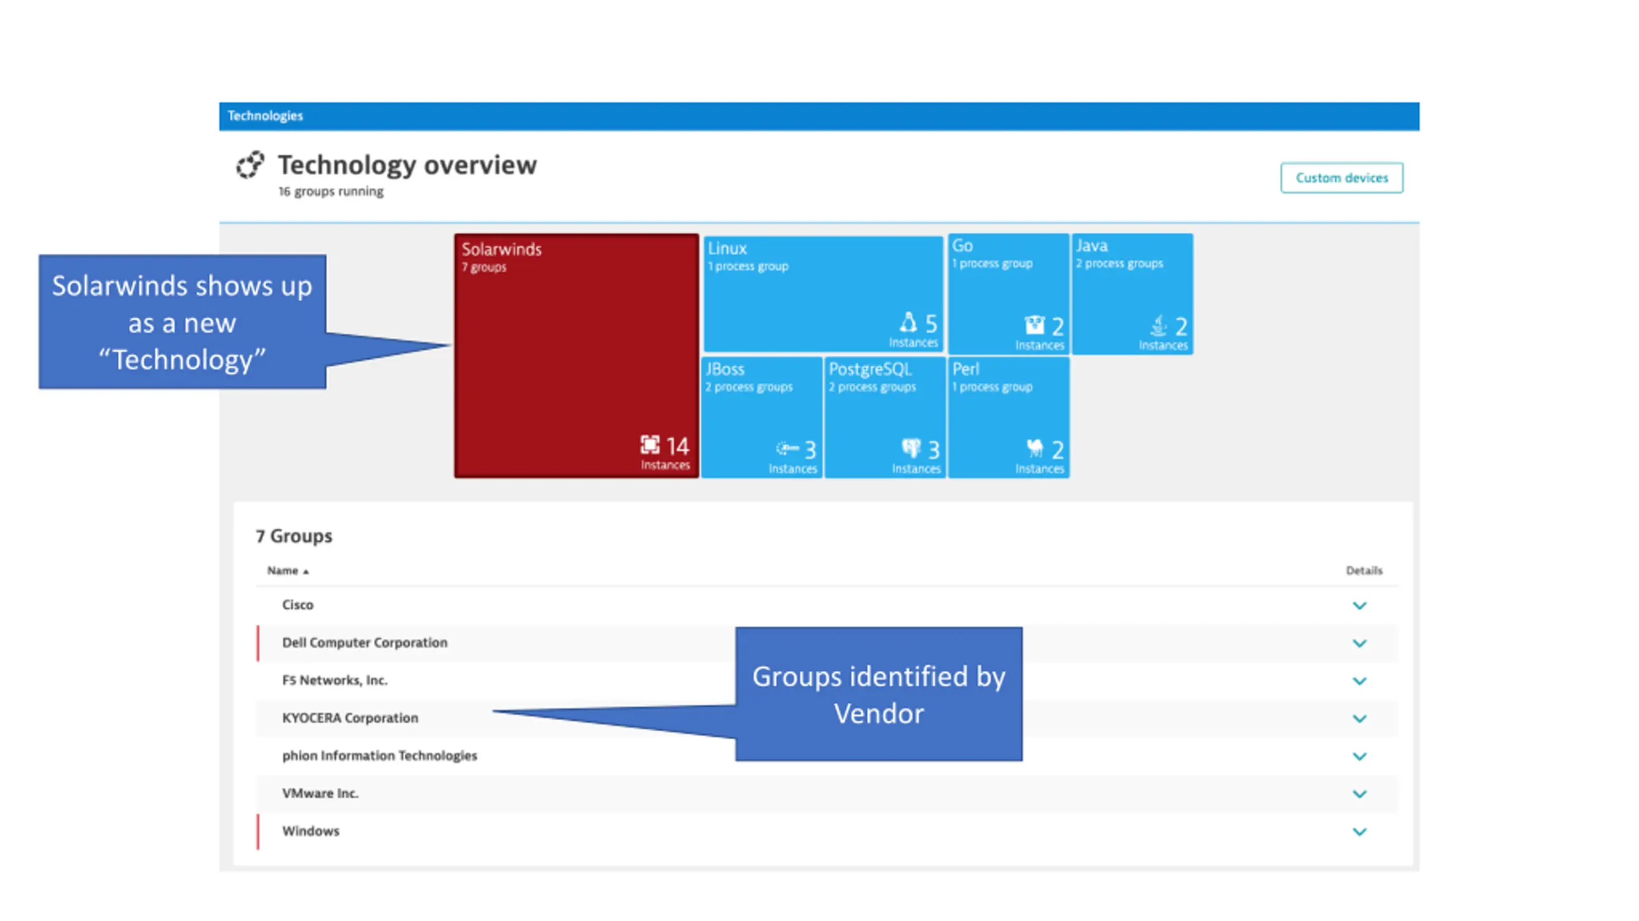Expand details for Cisco group

point(1359,605)
